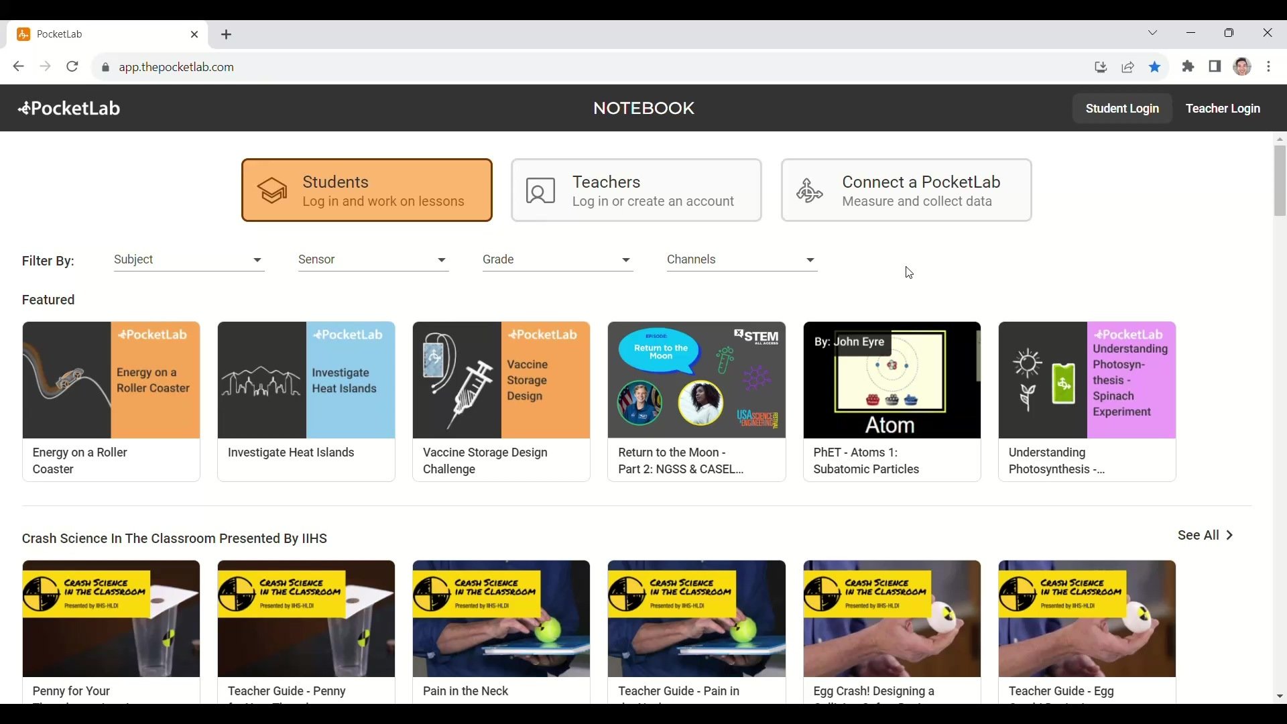Click the graduation cap Students icon
Image resolution: width=1287 pixels, height=724 pixels.
(273, 191)
